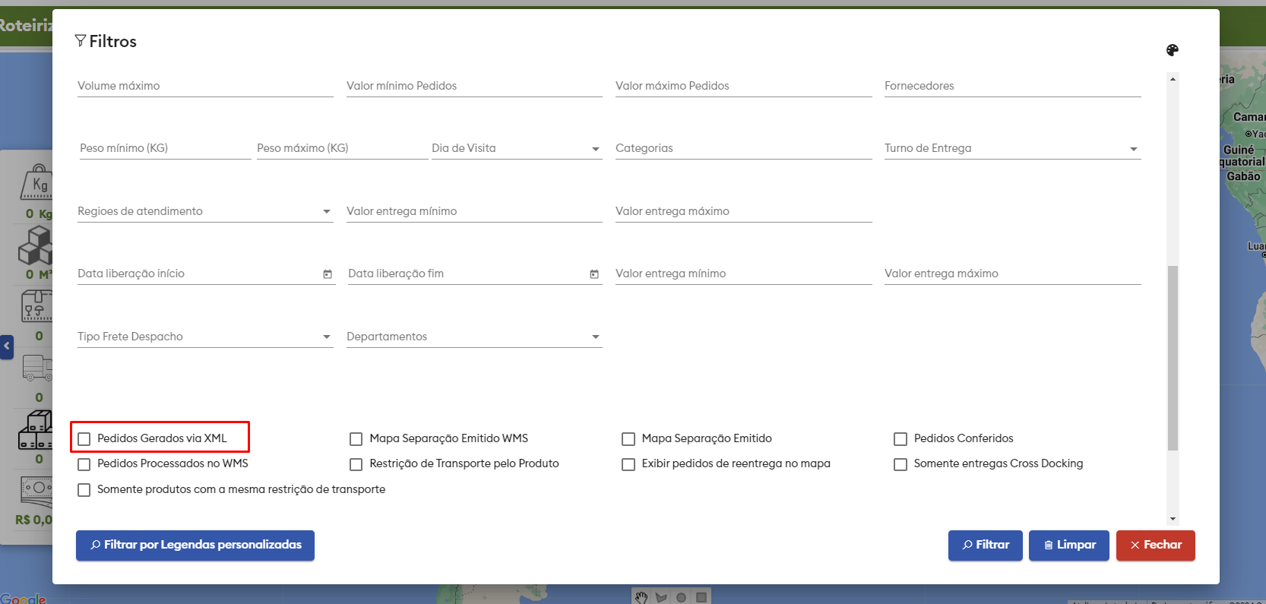Expand the Dia de Visita dropdown

pos(596,149)
